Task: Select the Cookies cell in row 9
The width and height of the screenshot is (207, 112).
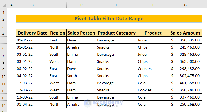Action: [x=153, y=69]
